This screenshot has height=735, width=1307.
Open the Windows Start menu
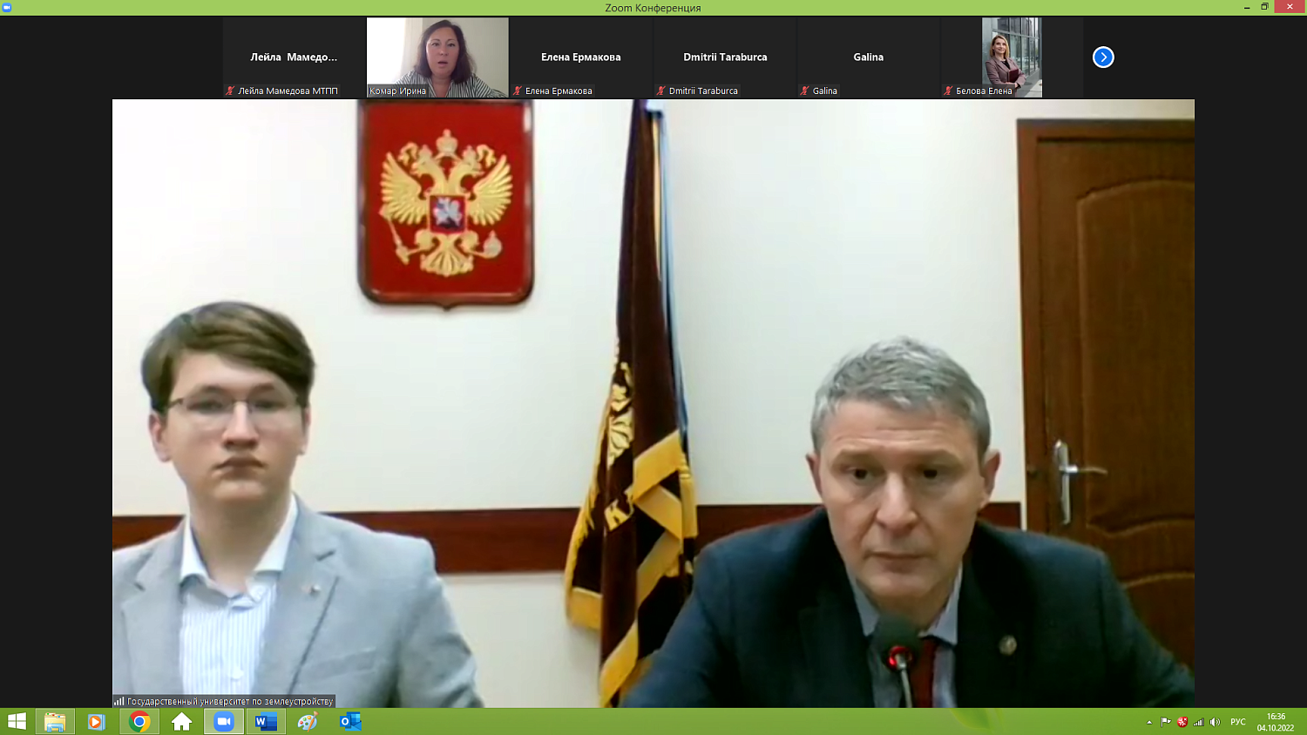pos(17,722)
